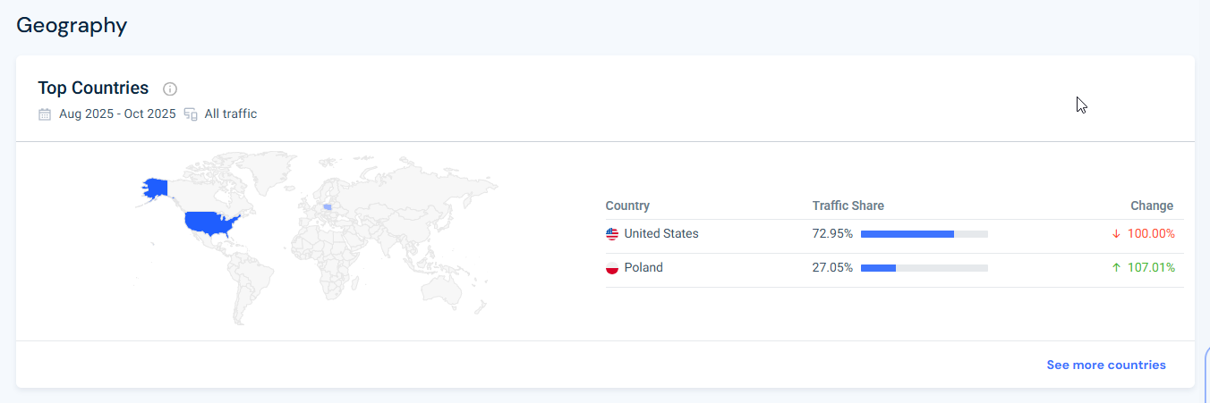The width and height of the screenshot is (1210, 403).
Task: Click the All traffic label
Action: pyautogui.click(x=231, y=114)
